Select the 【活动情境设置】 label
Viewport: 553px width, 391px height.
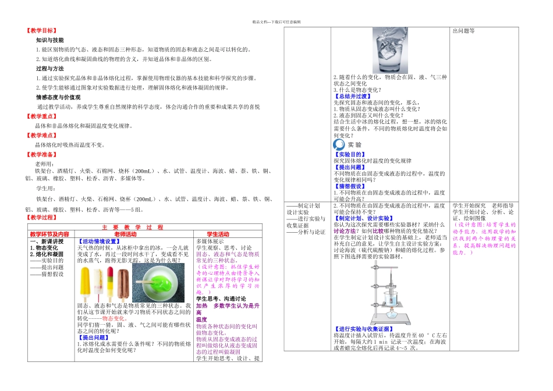click(99, 241)
